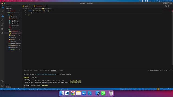Screen dimensions: 173x97
Task: Open the Search view in the activity bar
Action: (2, 11)
